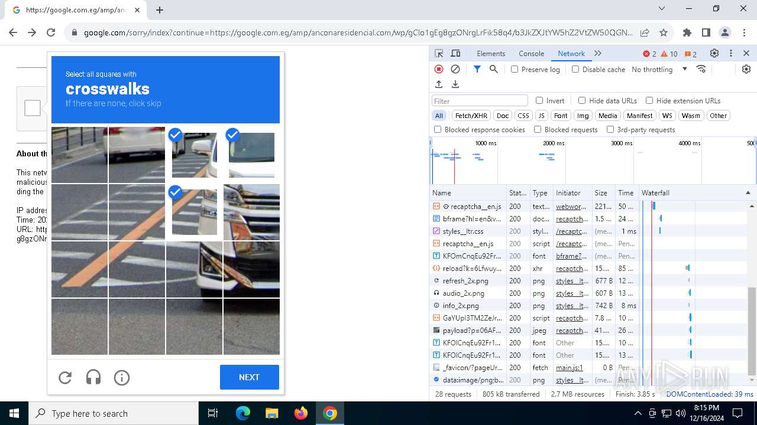Reload the captcha challenge

65,378
